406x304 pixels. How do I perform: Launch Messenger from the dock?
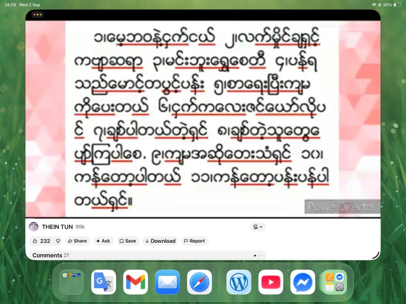pos(303,282)
